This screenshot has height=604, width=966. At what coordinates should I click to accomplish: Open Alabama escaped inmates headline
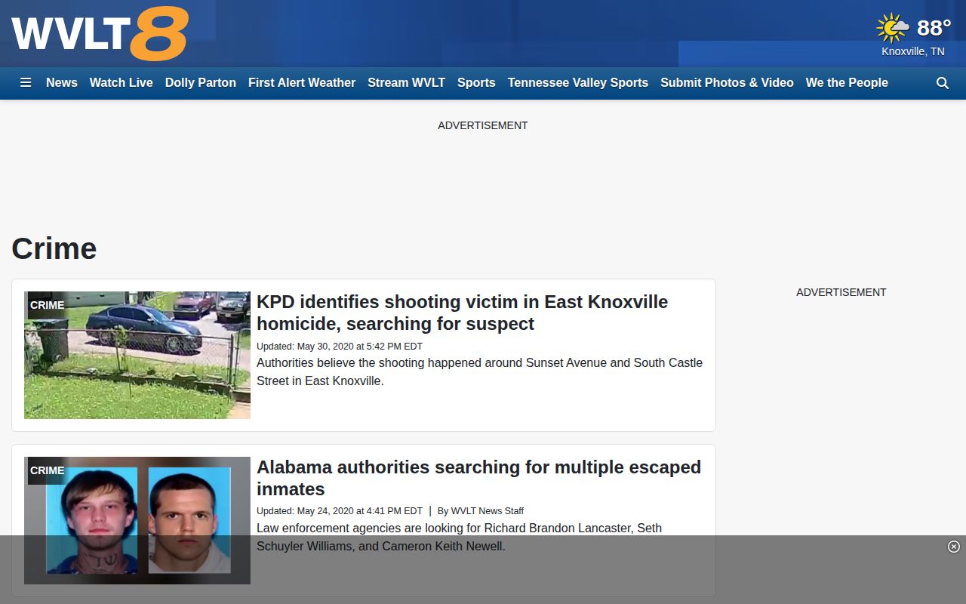[479, 478]
